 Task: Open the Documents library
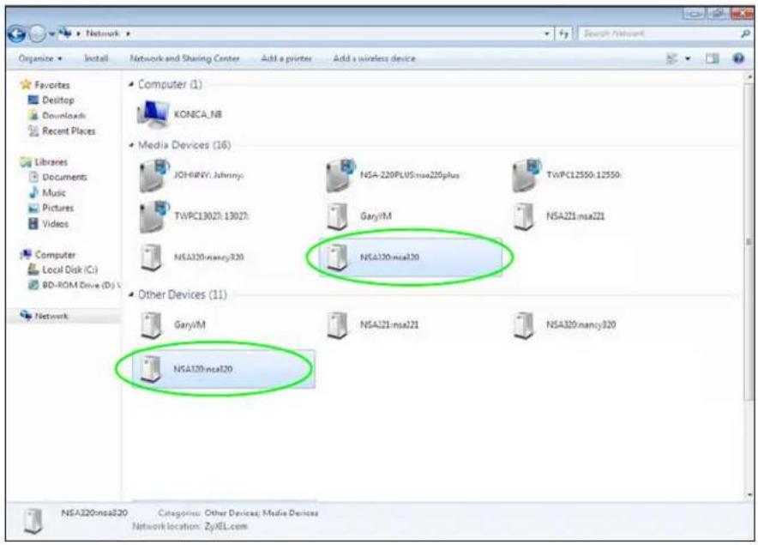point(65,177)
